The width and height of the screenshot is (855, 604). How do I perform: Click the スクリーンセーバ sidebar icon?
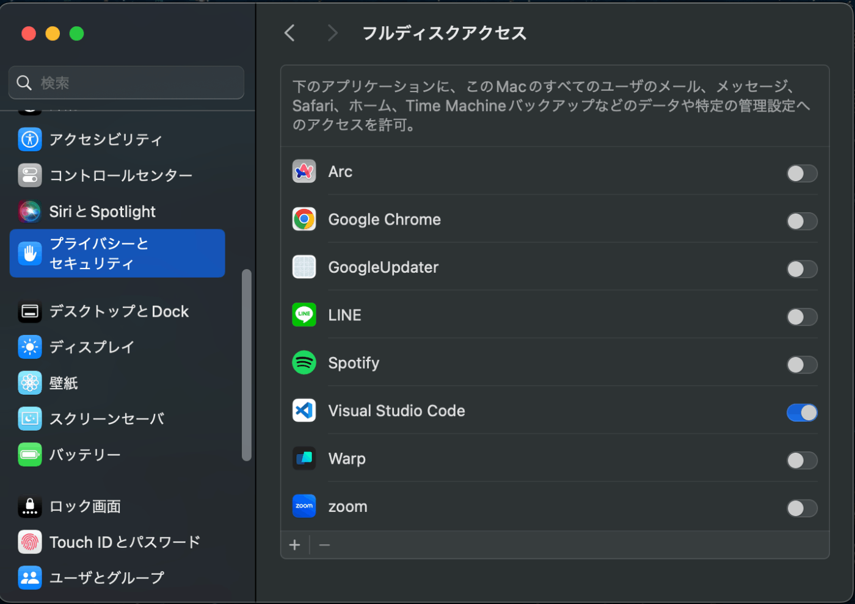pos(30,419)
